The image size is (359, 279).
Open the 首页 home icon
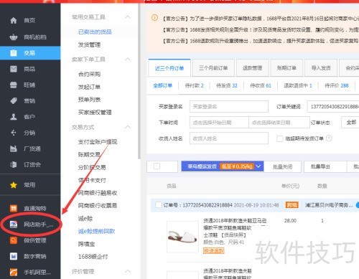pyautogui.click(x=14, y=20)
